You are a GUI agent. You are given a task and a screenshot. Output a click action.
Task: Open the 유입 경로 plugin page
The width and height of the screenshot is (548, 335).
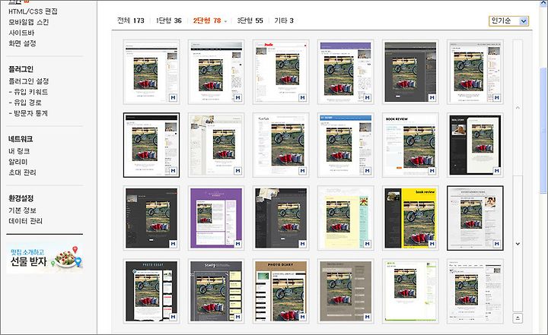coord(25,103)
